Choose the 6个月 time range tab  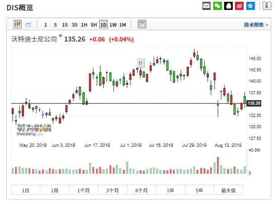coord(141,190)
